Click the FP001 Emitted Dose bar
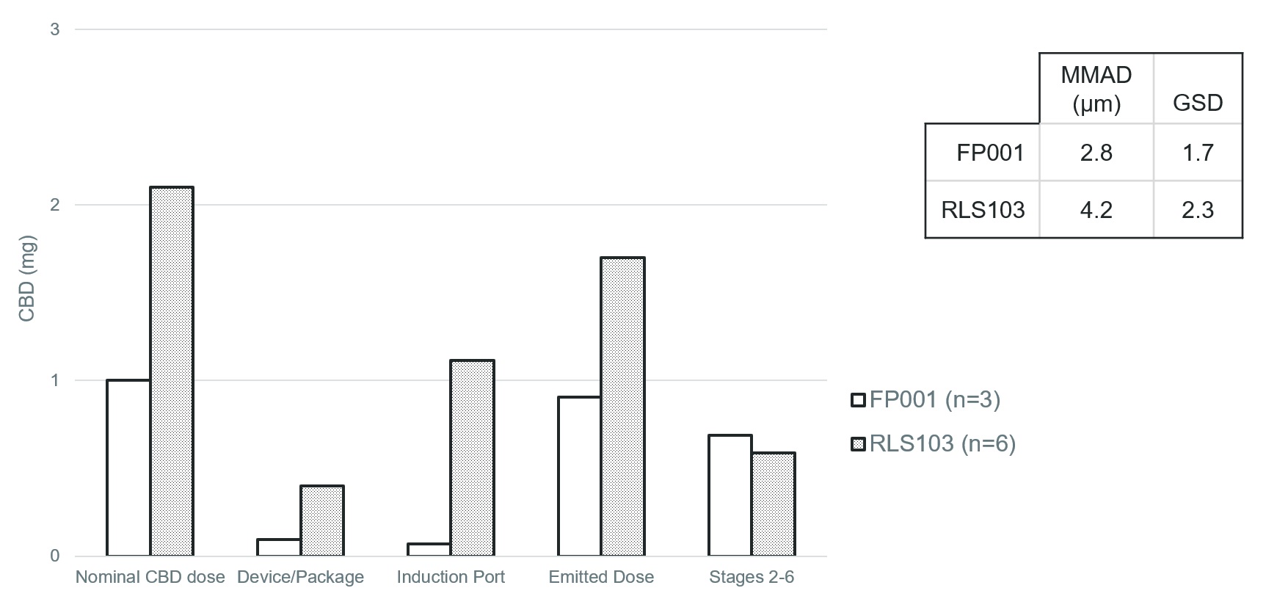This screenshot has height=610, width=1266. (579, 476)
